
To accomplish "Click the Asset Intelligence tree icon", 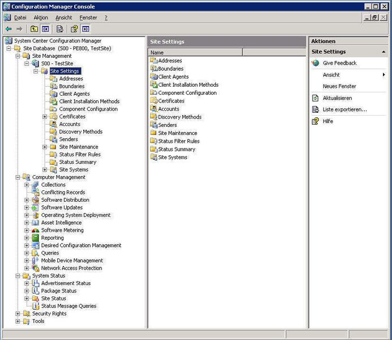I will [x=36, y=223].
